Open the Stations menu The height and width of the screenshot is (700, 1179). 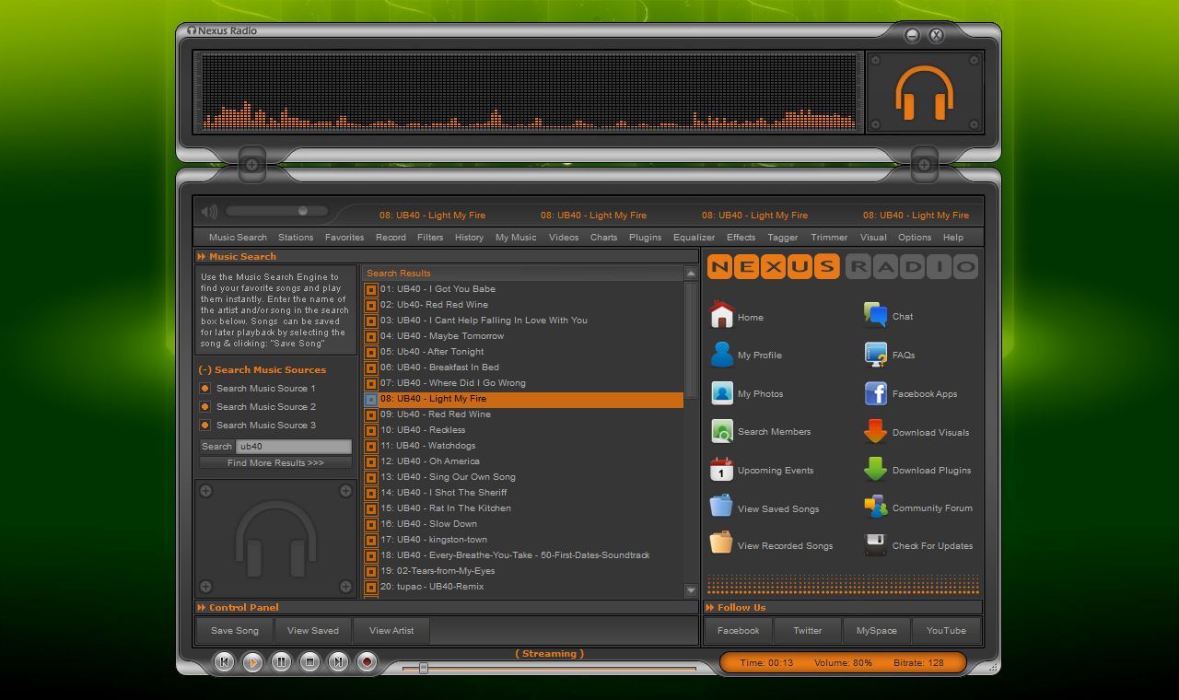(296, 237)
